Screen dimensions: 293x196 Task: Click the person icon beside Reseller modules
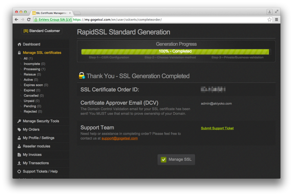[19, 146]
